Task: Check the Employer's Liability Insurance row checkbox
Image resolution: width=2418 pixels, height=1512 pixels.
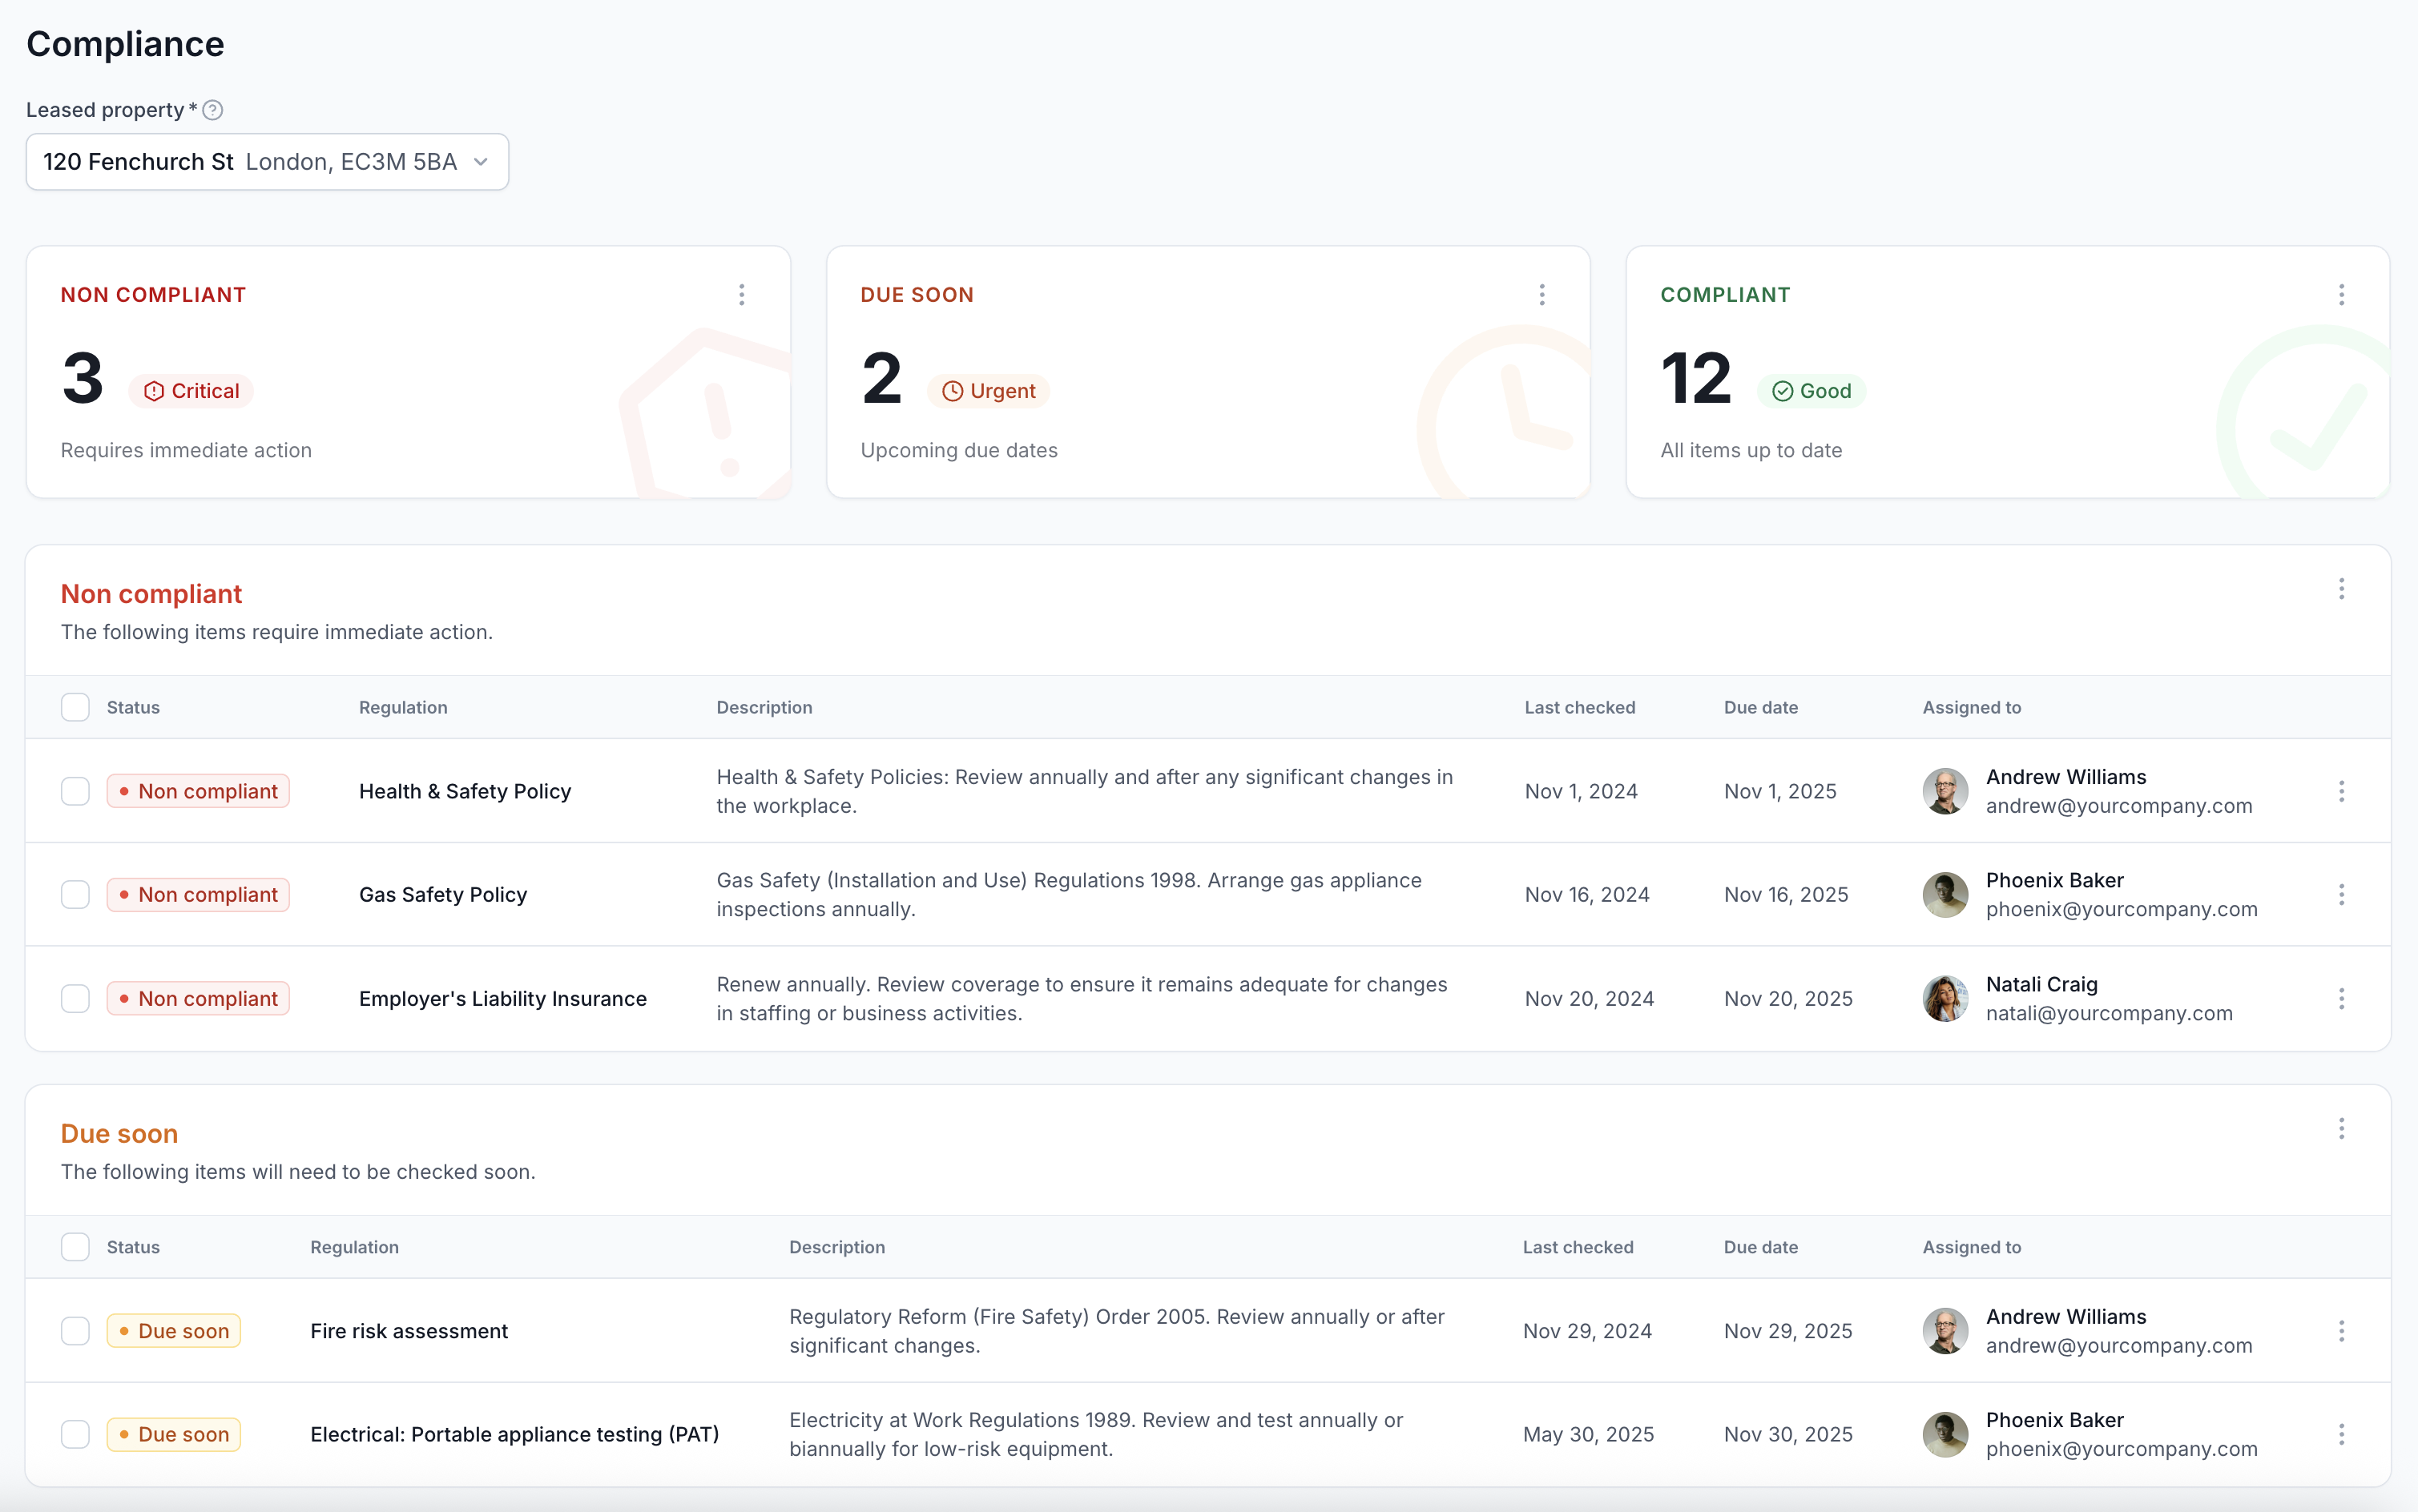Action: [x=75, y=998]
